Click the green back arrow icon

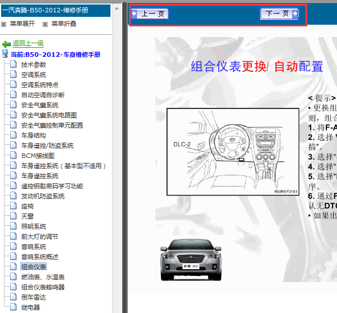[6, 44]
